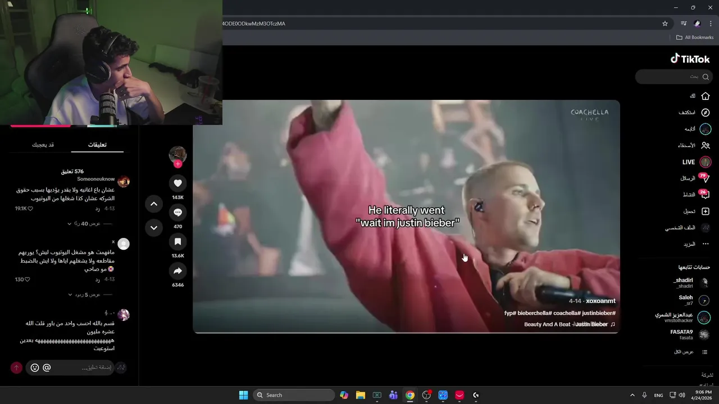Open the vmstolhacker followed account
Screen dimensions: 719x404
click(x=683, y=318)
